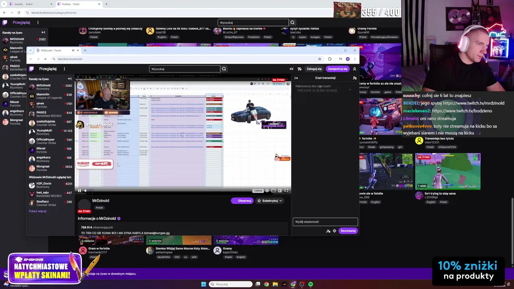Open the Prime loot crown icon
514x289 pixels.
pyautogui.click(x=292, y=69)
